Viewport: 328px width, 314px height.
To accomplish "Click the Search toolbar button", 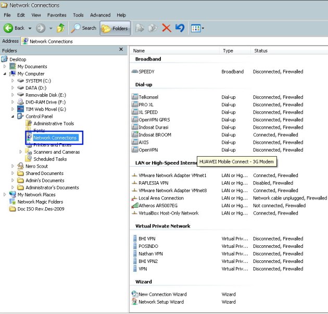I will pyautogui.click(x=83, y=28).
